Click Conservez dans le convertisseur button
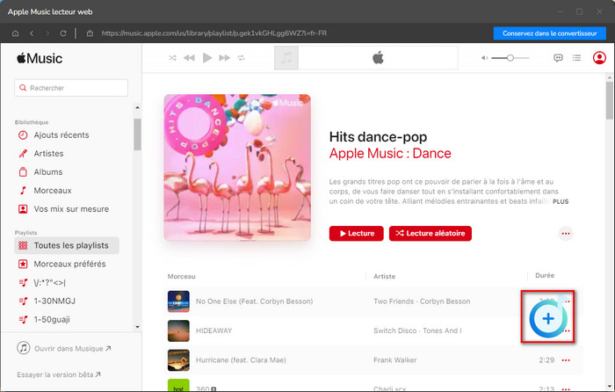The height and width of the screenshot is (392, 615). pyautogui.click(x=549, y=33)
